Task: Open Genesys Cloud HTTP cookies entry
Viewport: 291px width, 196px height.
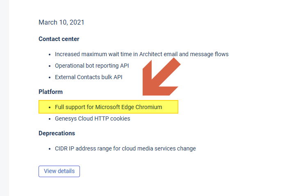Action: point(92,119)
